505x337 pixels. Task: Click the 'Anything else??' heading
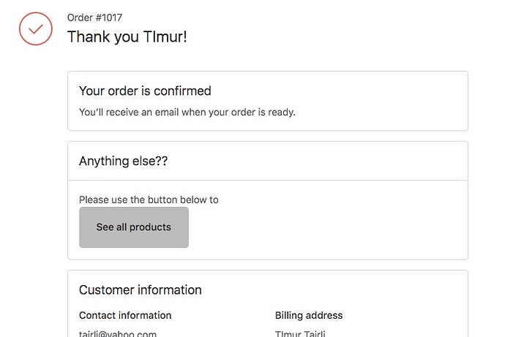tap(123, 161)
